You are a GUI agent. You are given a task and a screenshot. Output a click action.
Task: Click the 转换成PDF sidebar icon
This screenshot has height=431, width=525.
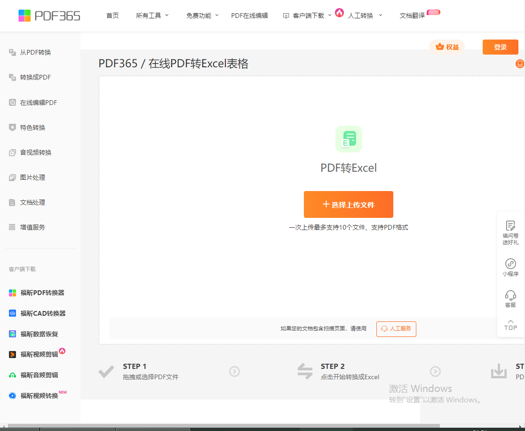point(12,77)
